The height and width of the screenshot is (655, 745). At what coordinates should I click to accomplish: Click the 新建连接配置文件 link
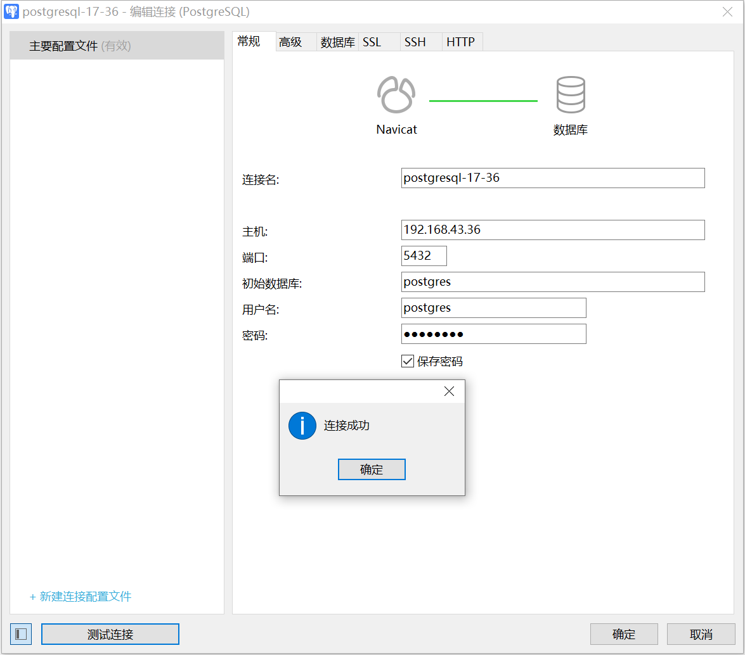click(81, 597)
